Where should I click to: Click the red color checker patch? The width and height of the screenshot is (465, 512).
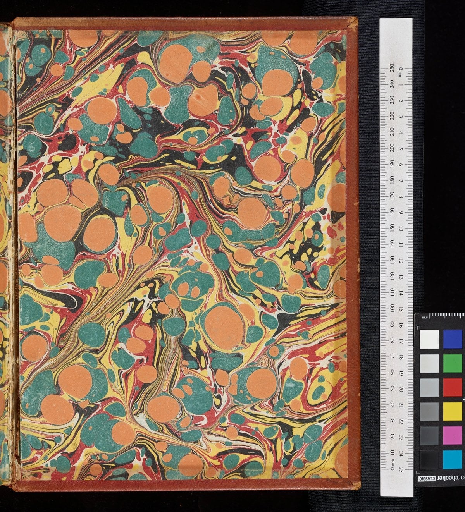click(453, 387)
